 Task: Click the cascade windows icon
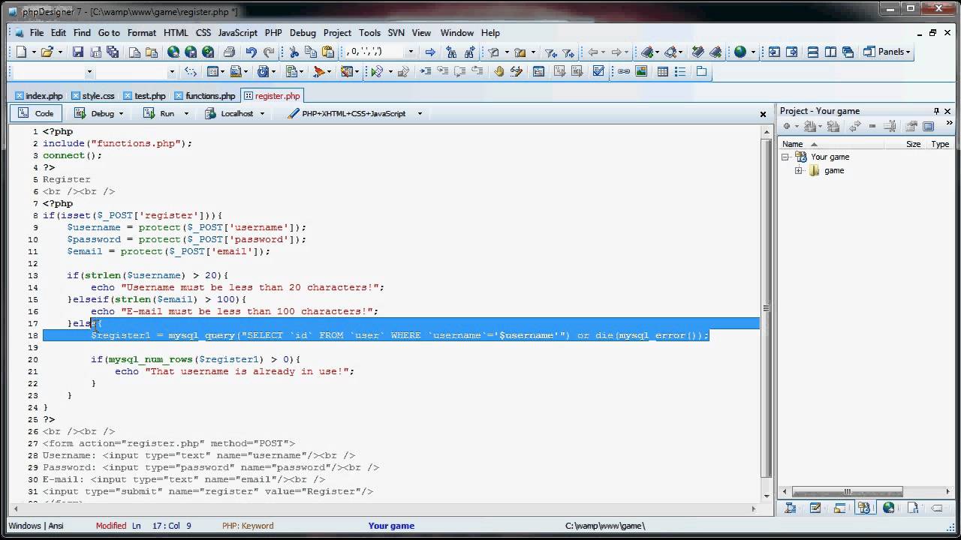pyautogui.click(x=848, y=52)
